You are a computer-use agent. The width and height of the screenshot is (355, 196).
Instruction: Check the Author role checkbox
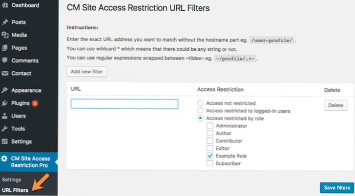[x=210, y=133]
